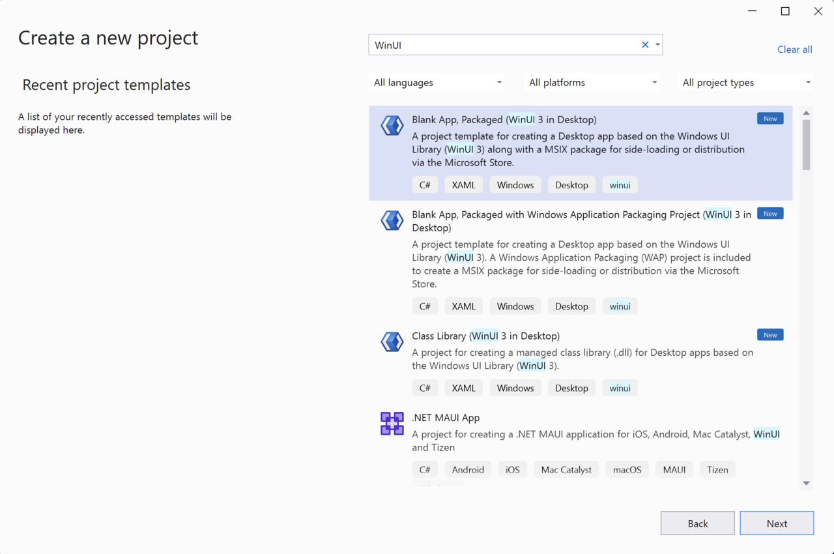Select the .NET MAUI App template title
Screen dimensions: 834x554
coord(446,418)
